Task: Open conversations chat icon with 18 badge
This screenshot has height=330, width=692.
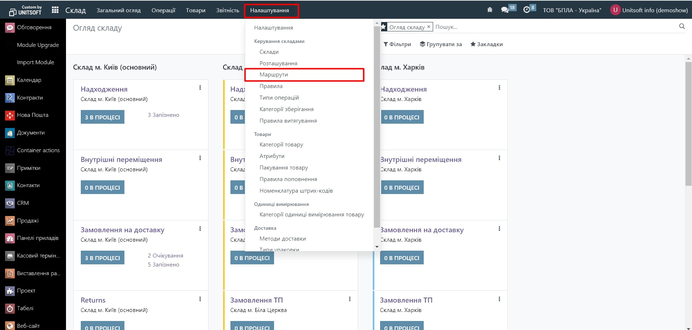Action: coord(505,10)
